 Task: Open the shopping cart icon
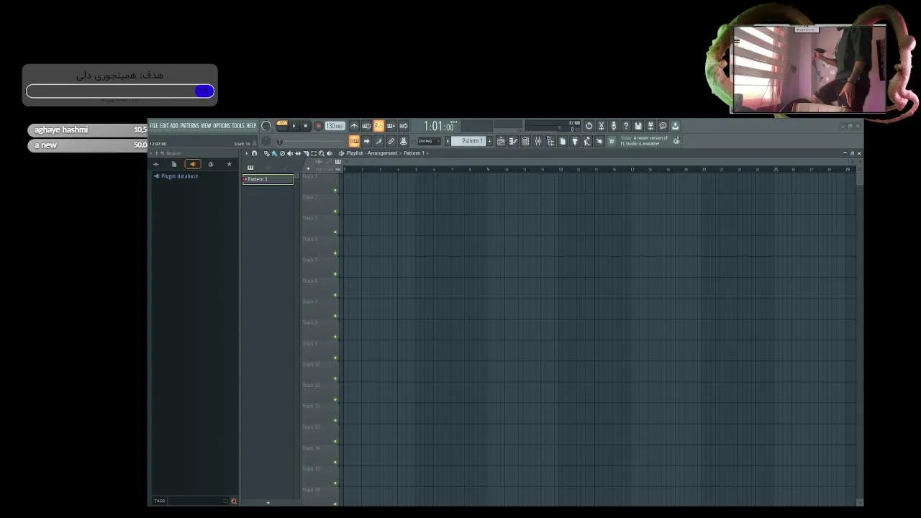tap(612, 141)
